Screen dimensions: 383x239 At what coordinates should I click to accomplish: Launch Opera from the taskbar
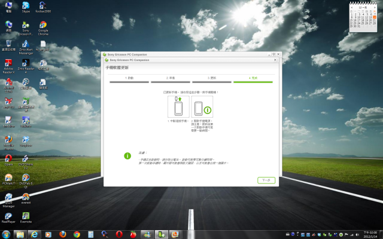[119, 234]
